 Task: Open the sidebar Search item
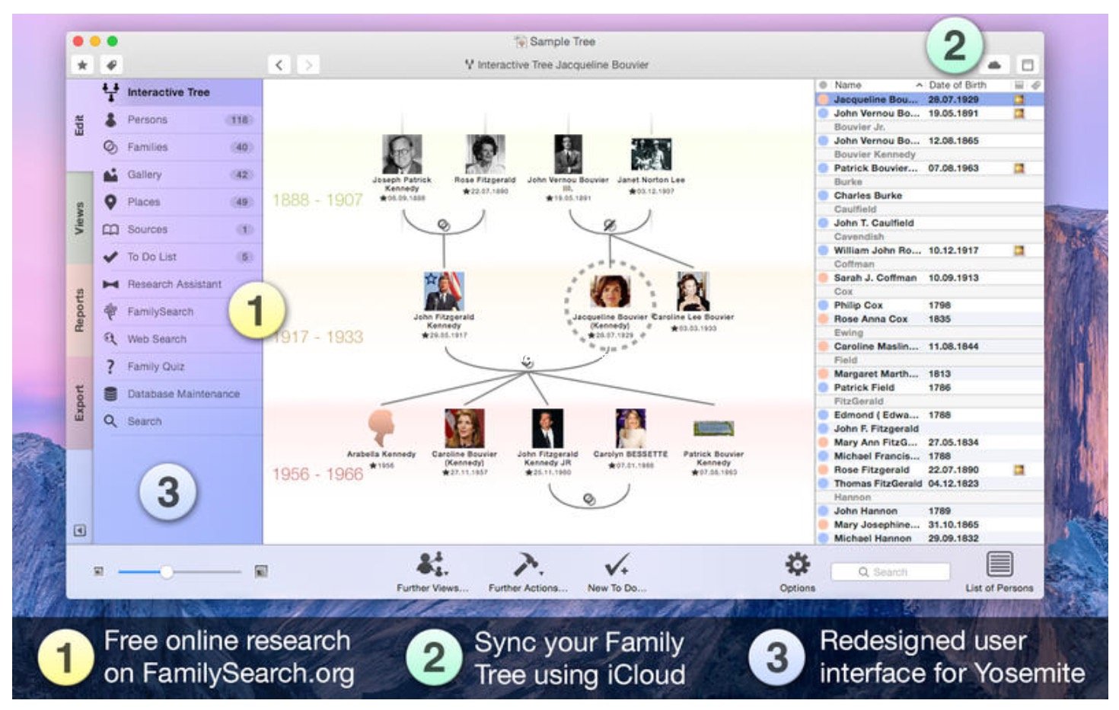pyautogui.click(x=177, y=421)
